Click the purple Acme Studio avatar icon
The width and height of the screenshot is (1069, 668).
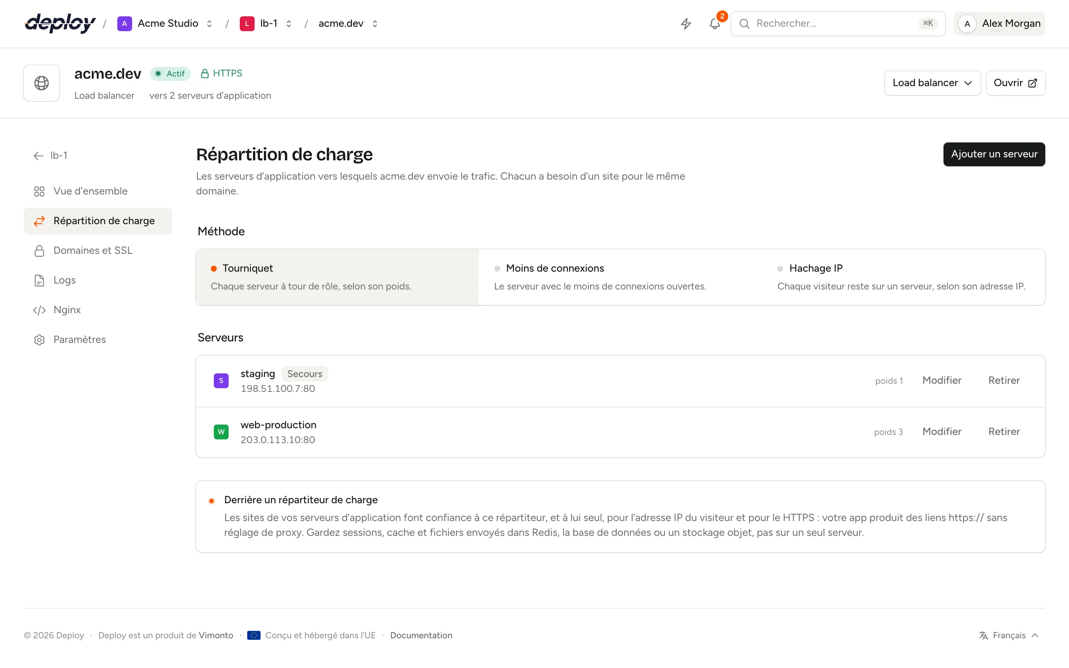coord(125,23)
